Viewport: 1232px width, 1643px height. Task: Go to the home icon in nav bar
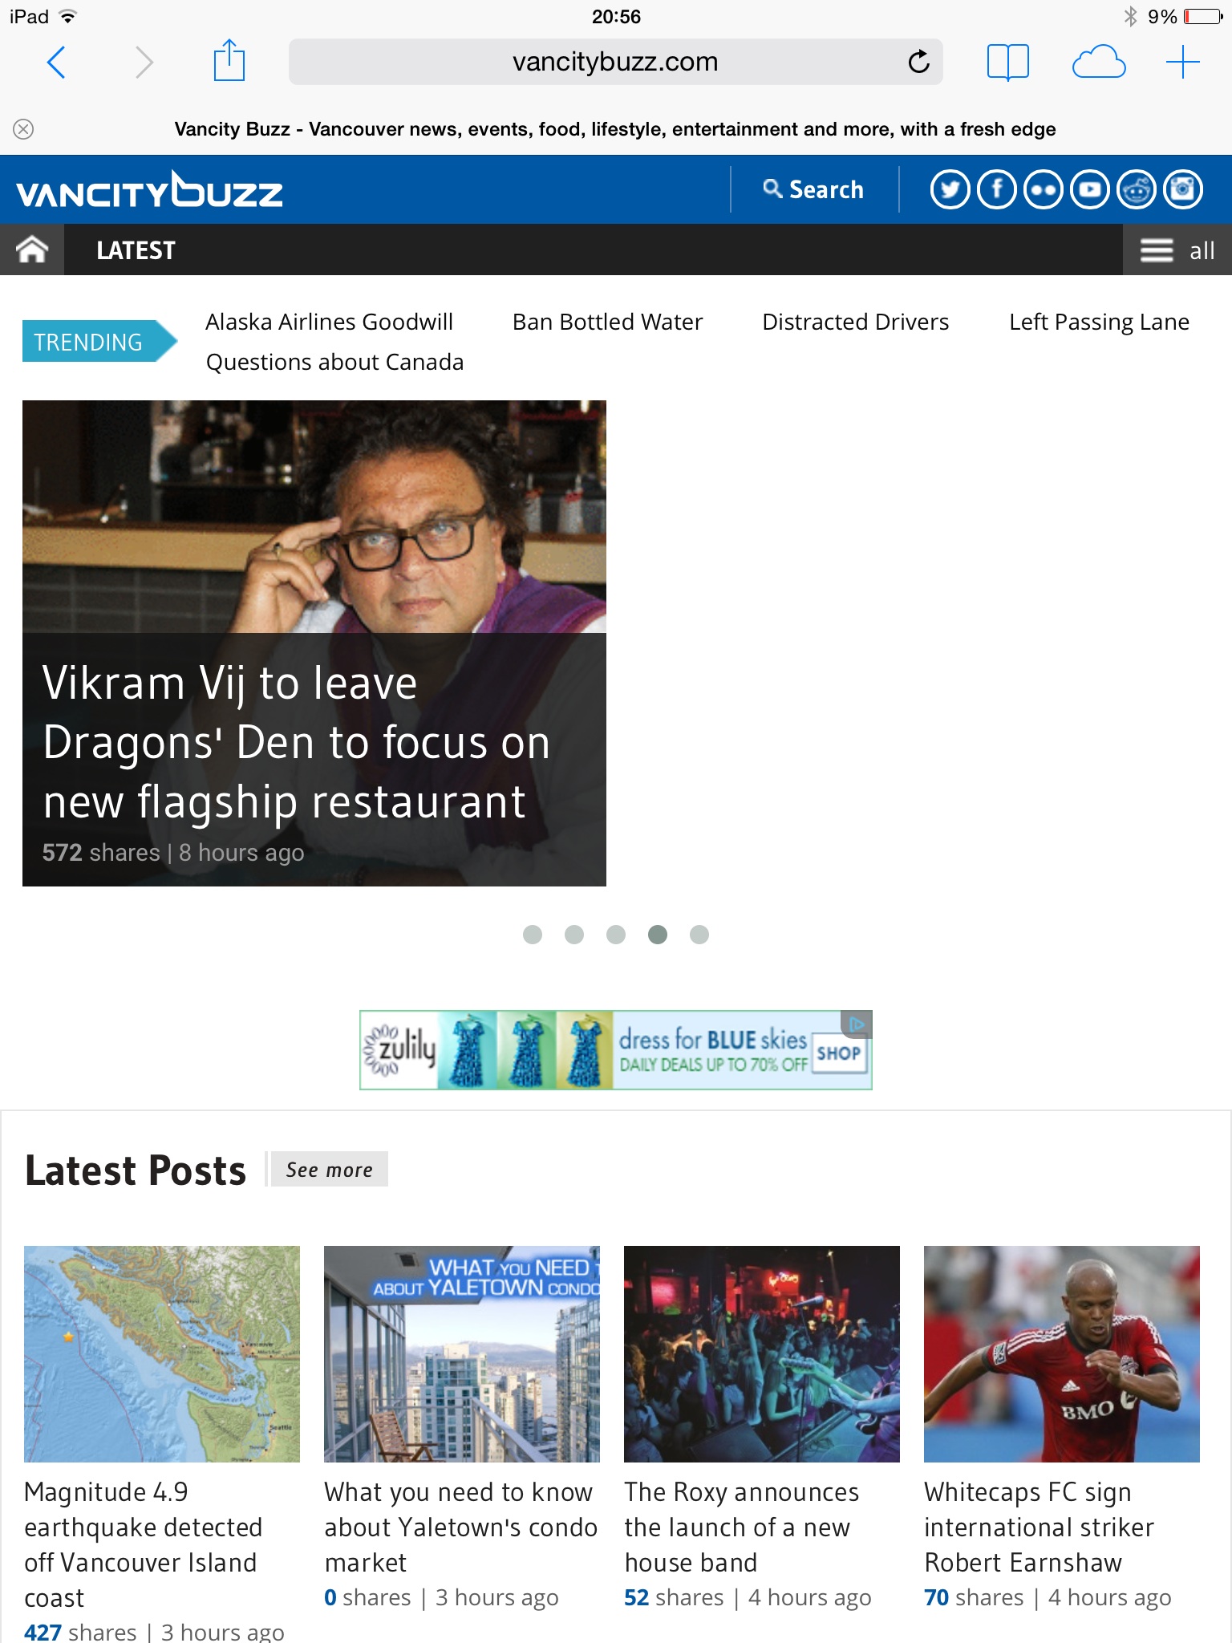(x=32, y=249)
